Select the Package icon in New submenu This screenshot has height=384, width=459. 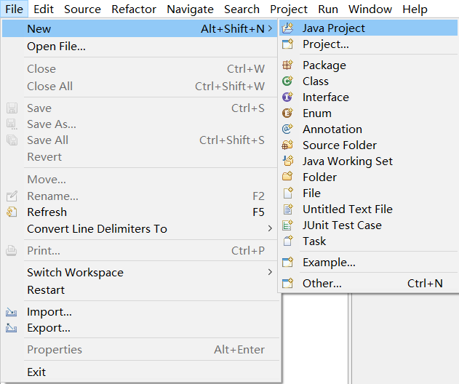pos(287,65)
